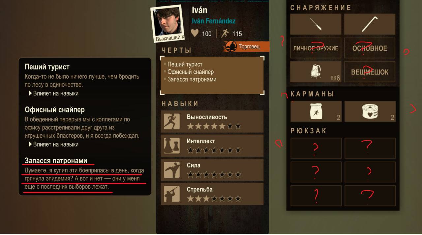Open the backpack equipment slot
This screenshot has height=235, width=422.
coord(316,72)
